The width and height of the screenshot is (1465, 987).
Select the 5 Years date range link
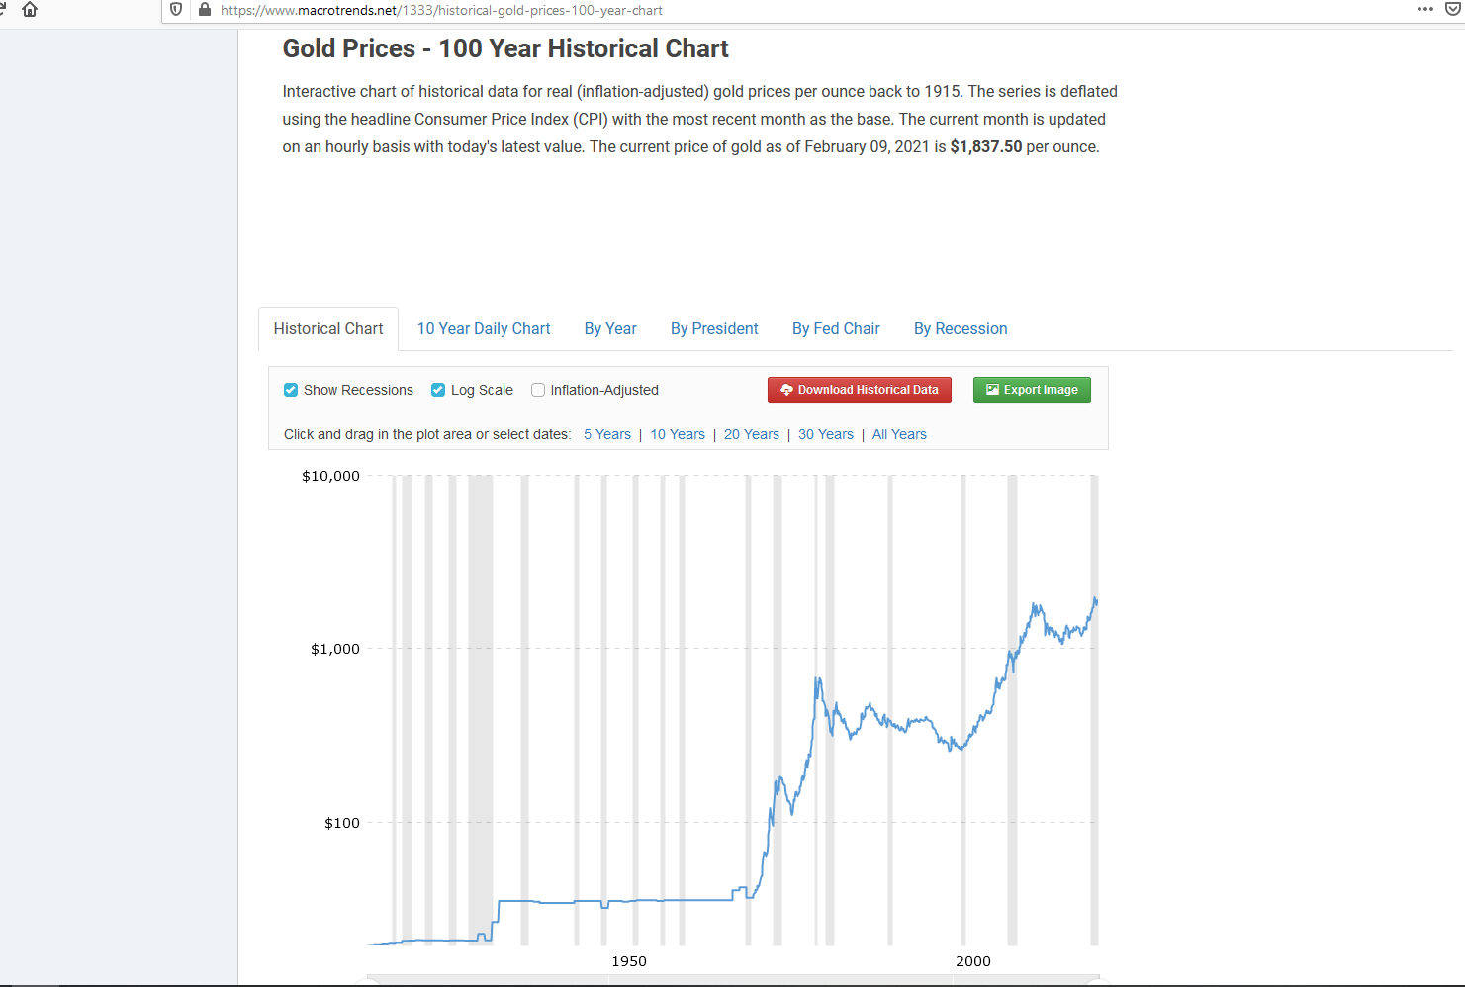(607, 434)
